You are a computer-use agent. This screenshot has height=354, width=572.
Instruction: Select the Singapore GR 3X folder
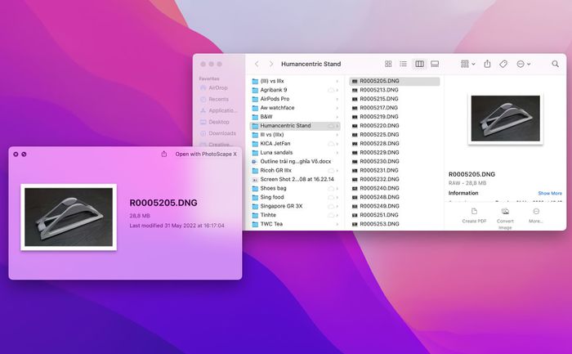tap(295, 206)
